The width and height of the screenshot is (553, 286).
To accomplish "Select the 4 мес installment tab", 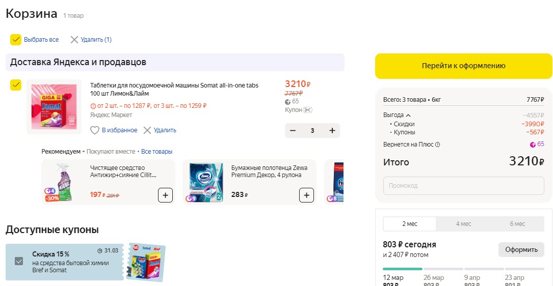I will (463, 224).
